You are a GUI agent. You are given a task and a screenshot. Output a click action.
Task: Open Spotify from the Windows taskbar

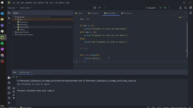pyautogui.click(x=2, y=43)
